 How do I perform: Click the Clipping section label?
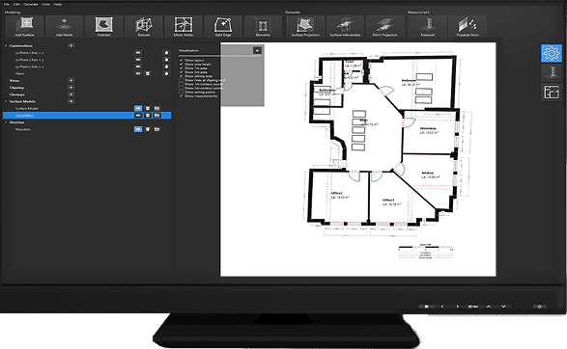coord(16,88)
